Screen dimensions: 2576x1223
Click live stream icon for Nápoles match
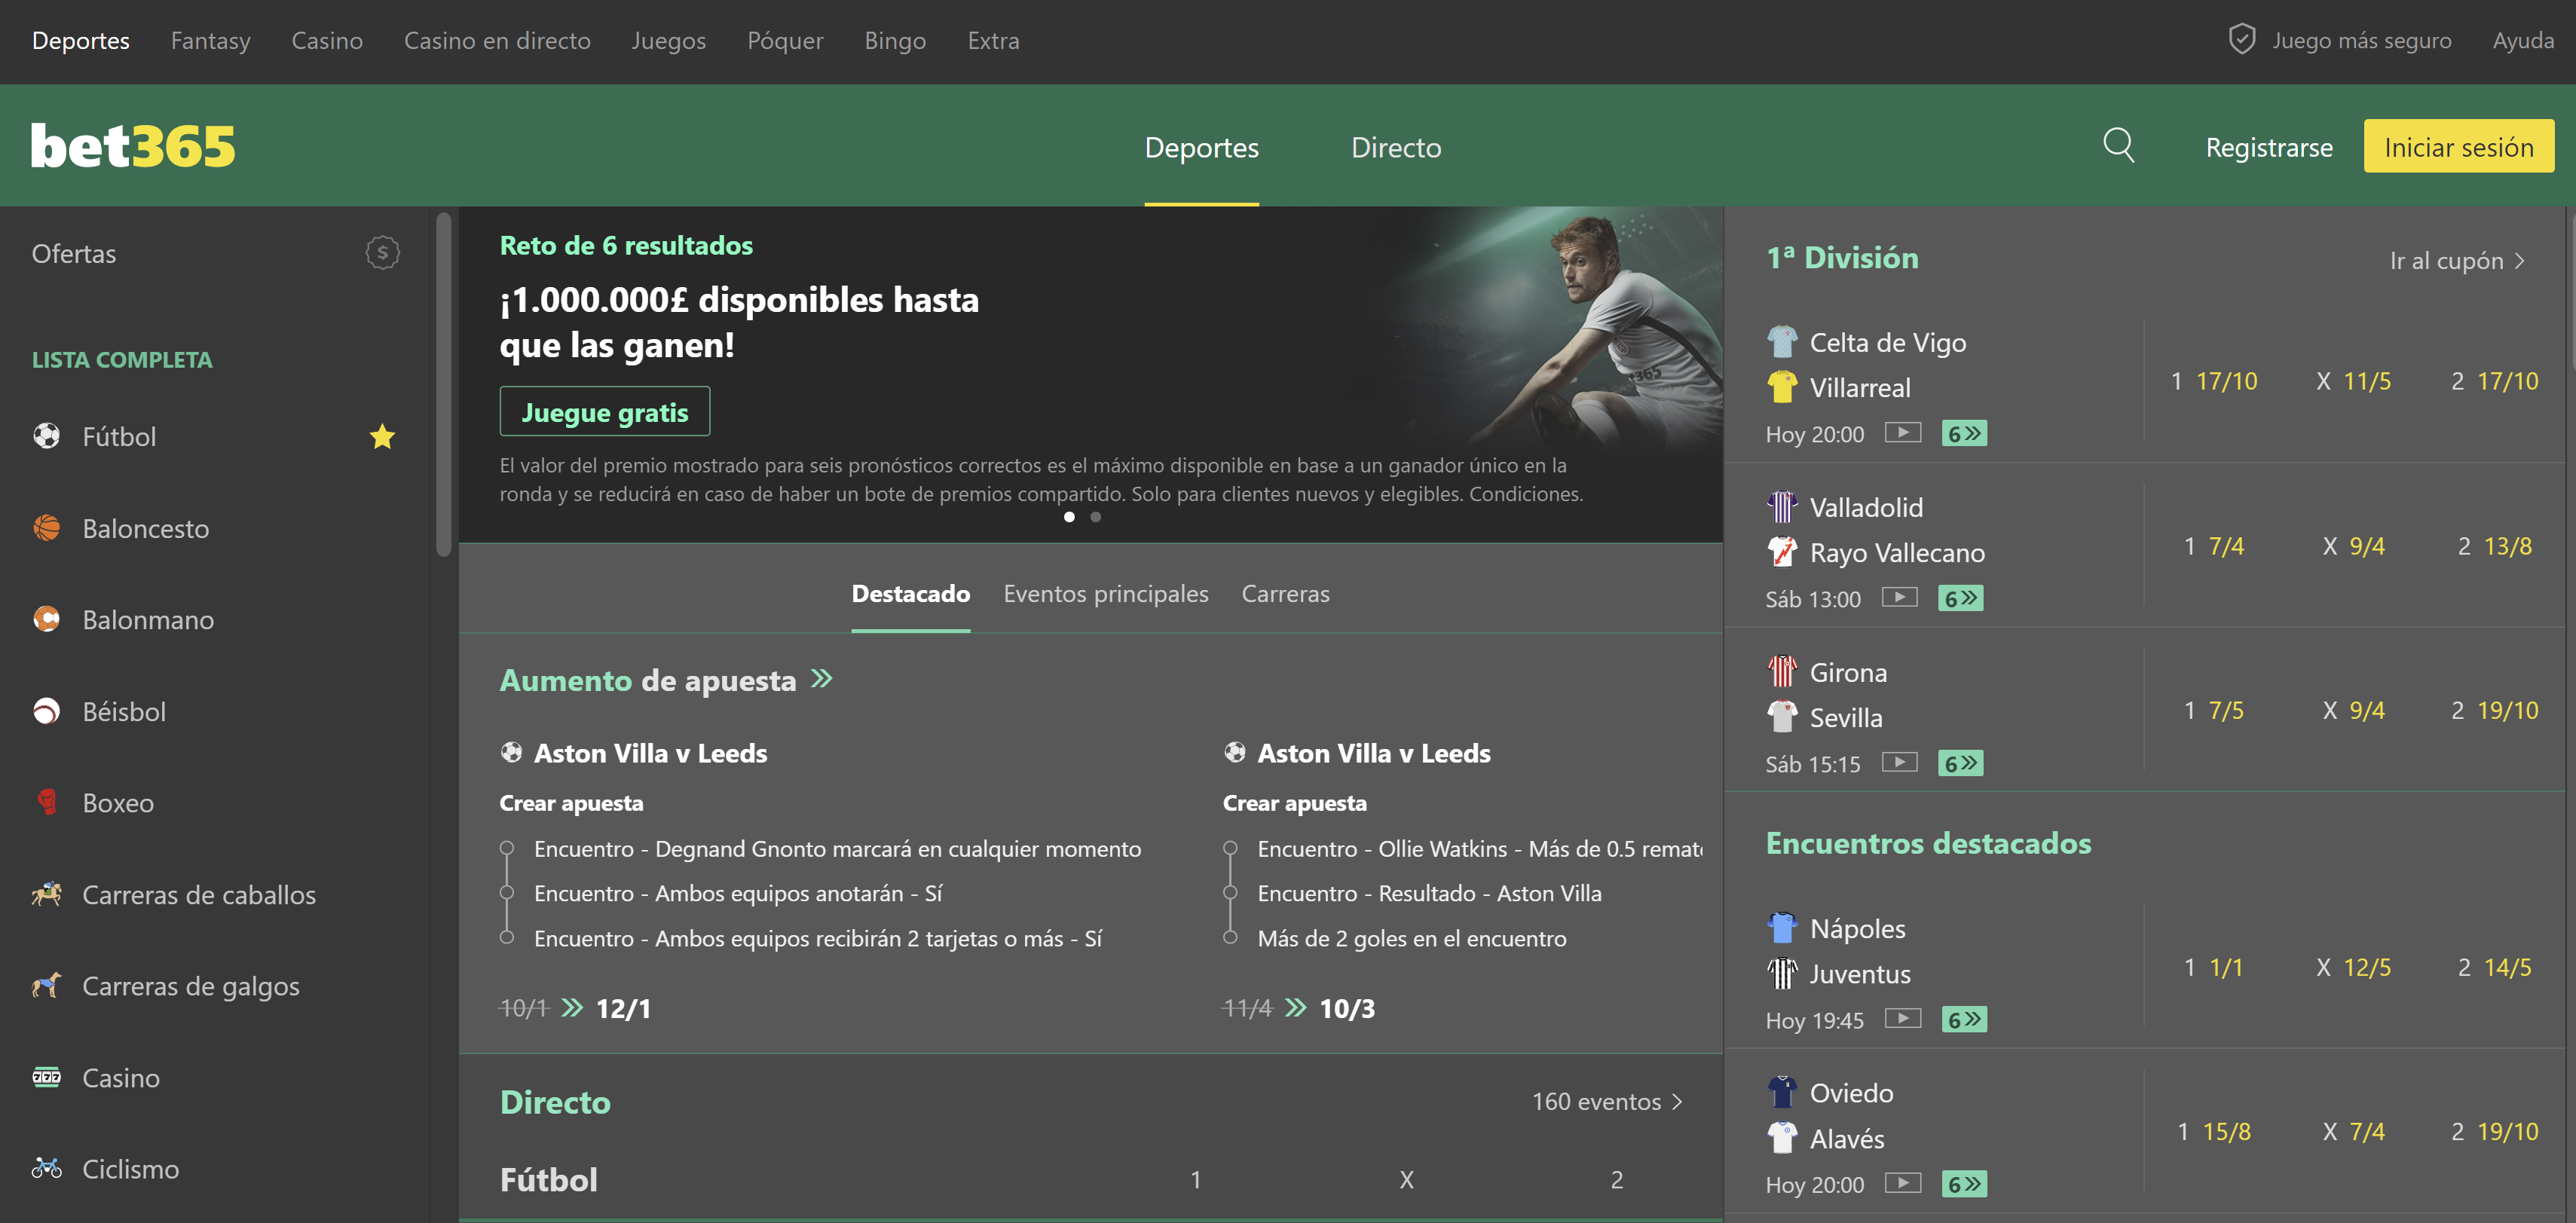click(x=1902, y=1019)
